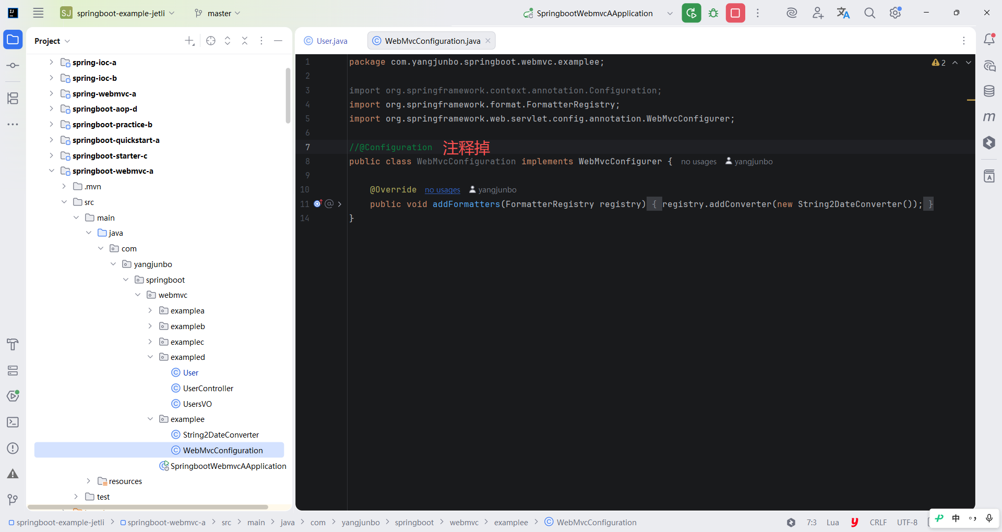Open the UserController class in tree
Screen dimensions: 1002x532
point(208,388)
